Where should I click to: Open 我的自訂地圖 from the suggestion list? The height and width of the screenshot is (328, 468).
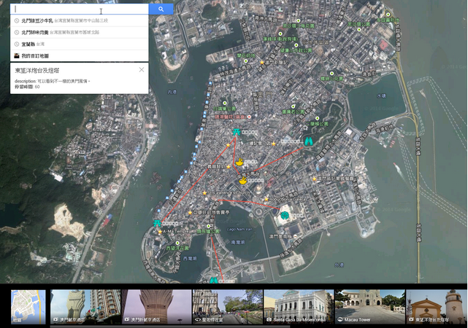click(x=35, y=55)
